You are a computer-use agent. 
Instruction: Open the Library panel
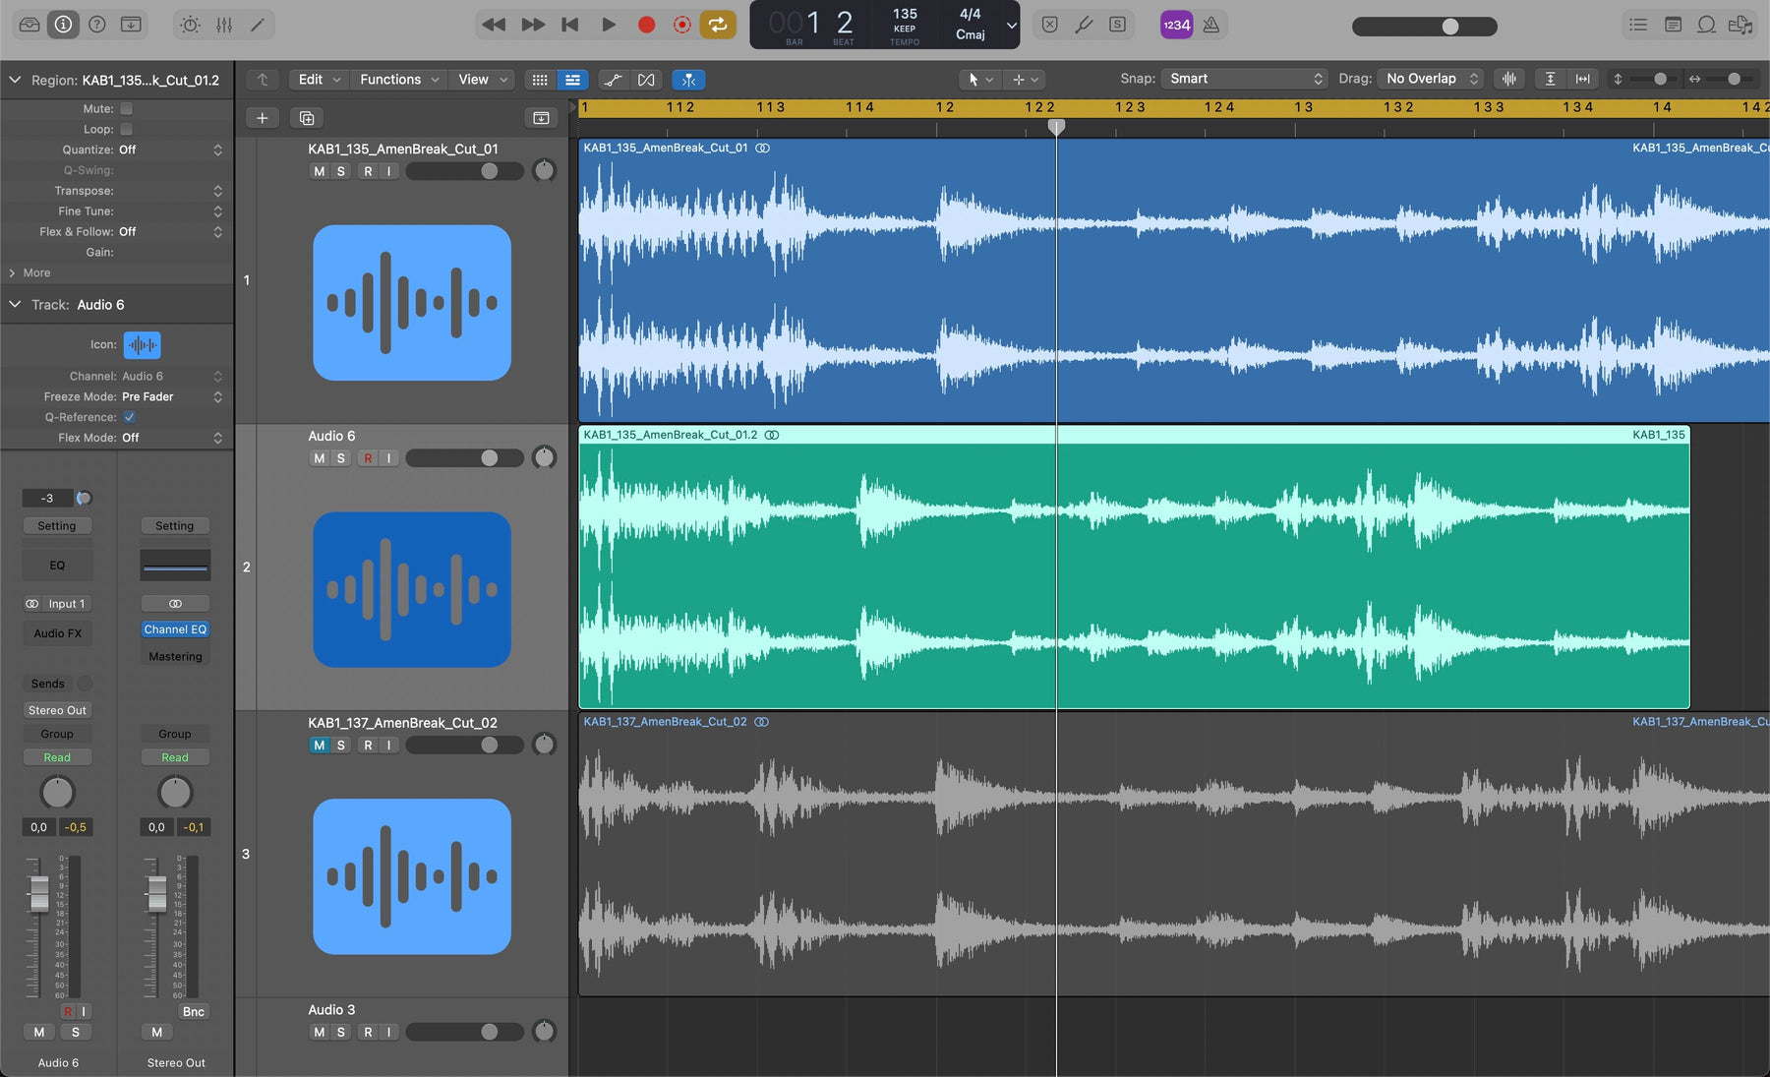29,25
